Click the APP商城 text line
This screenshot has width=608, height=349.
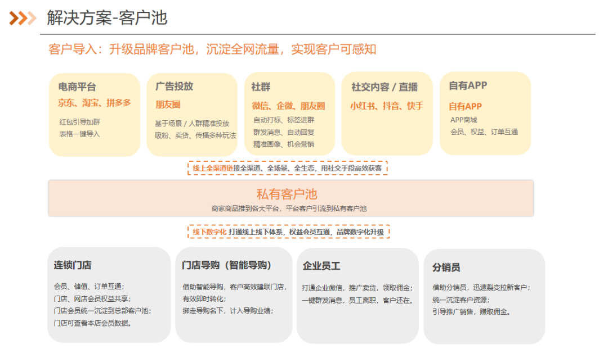[463, 120]
